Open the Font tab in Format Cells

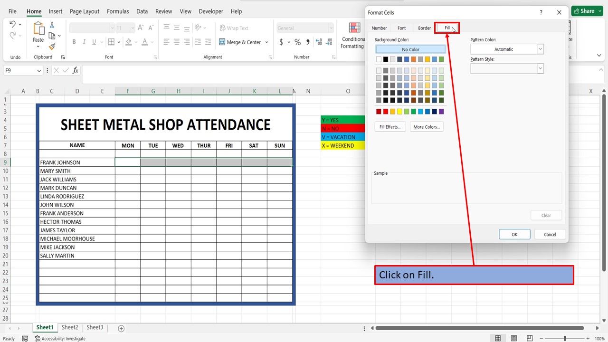pyautogui.click(x=401, y=28)
